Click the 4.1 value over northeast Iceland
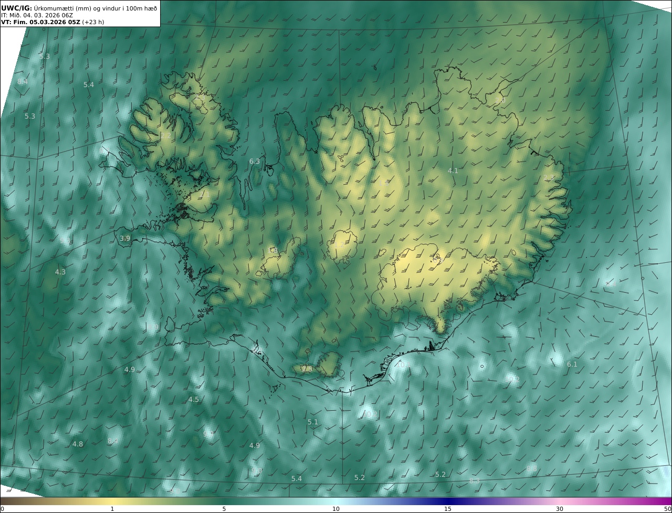 click(x=453, y=170)
